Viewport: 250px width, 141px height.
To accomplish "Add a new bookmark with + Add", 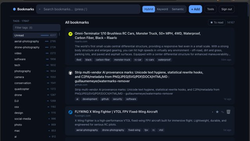I will pos(195,9).
